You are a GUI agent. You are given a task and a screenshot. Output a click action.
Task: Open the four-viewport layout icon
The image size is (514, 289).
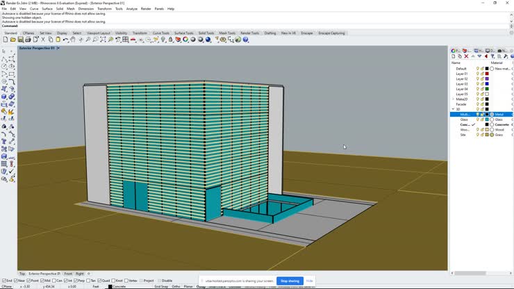coord(126,40)
